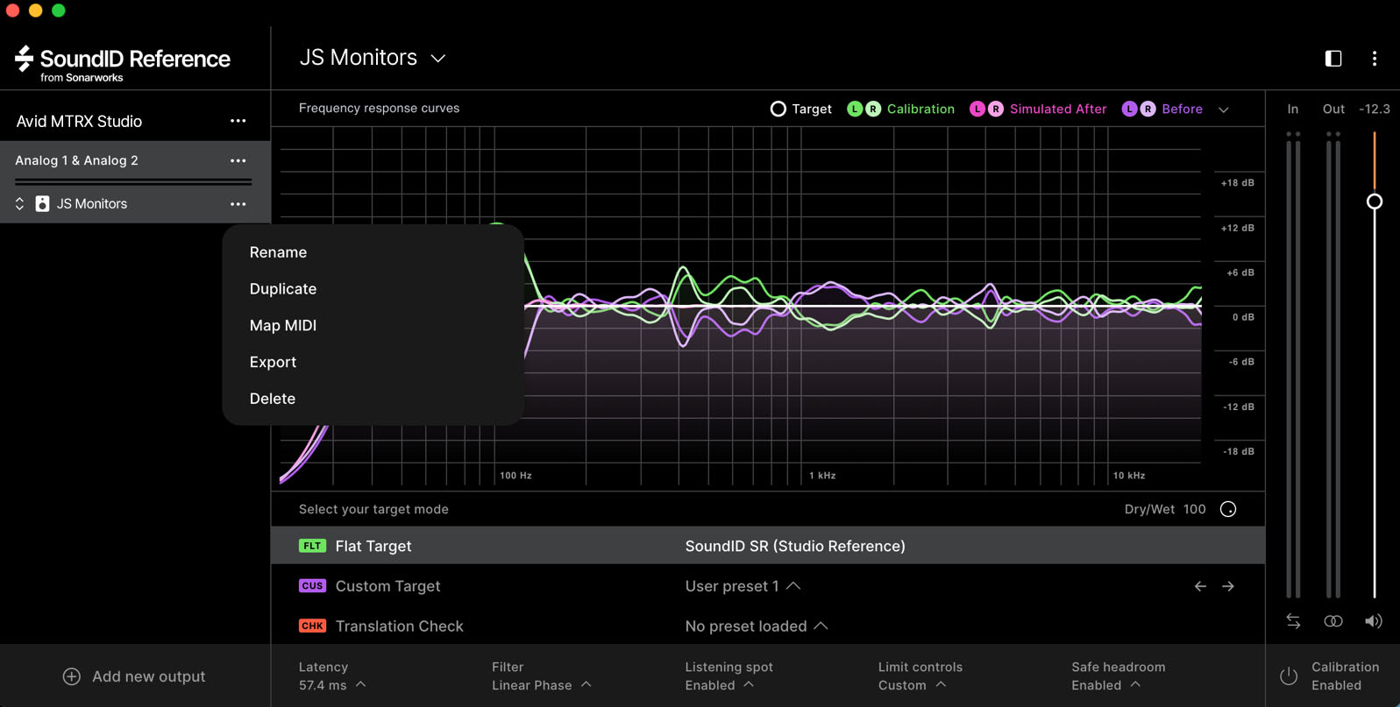Open the vertical three-dot app menu
This screenshot has width=1400, height=707.
[x=1375, y=58]
